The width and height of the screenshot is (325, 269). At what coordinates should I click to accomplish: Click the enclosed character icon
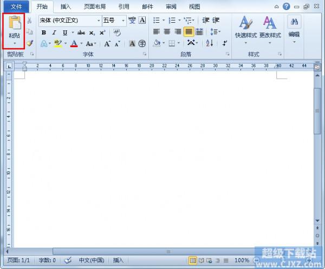coord(142,43)
